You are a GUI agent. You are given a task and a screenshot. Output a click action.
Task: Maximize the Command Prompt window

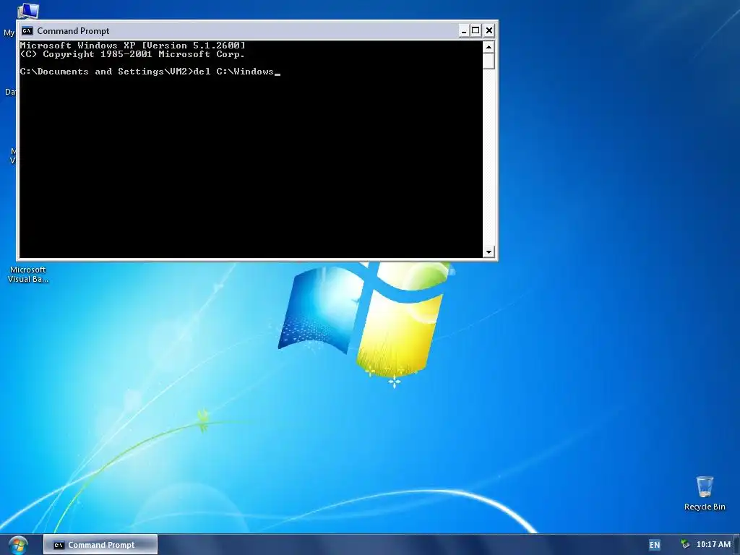click(x=476, y=30)
